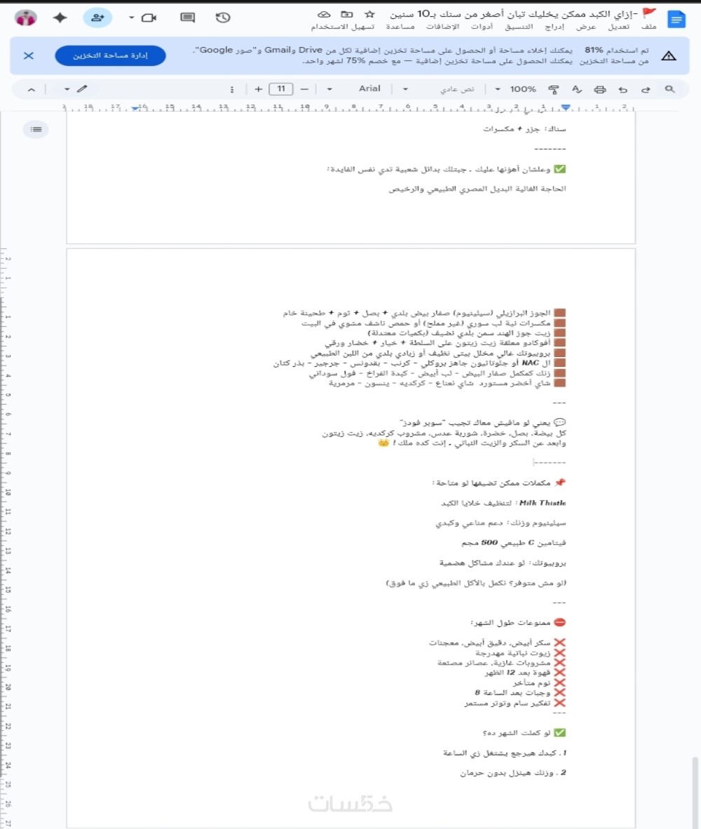Open the أدوات menu
701x829 pixels.
(482, 27)
